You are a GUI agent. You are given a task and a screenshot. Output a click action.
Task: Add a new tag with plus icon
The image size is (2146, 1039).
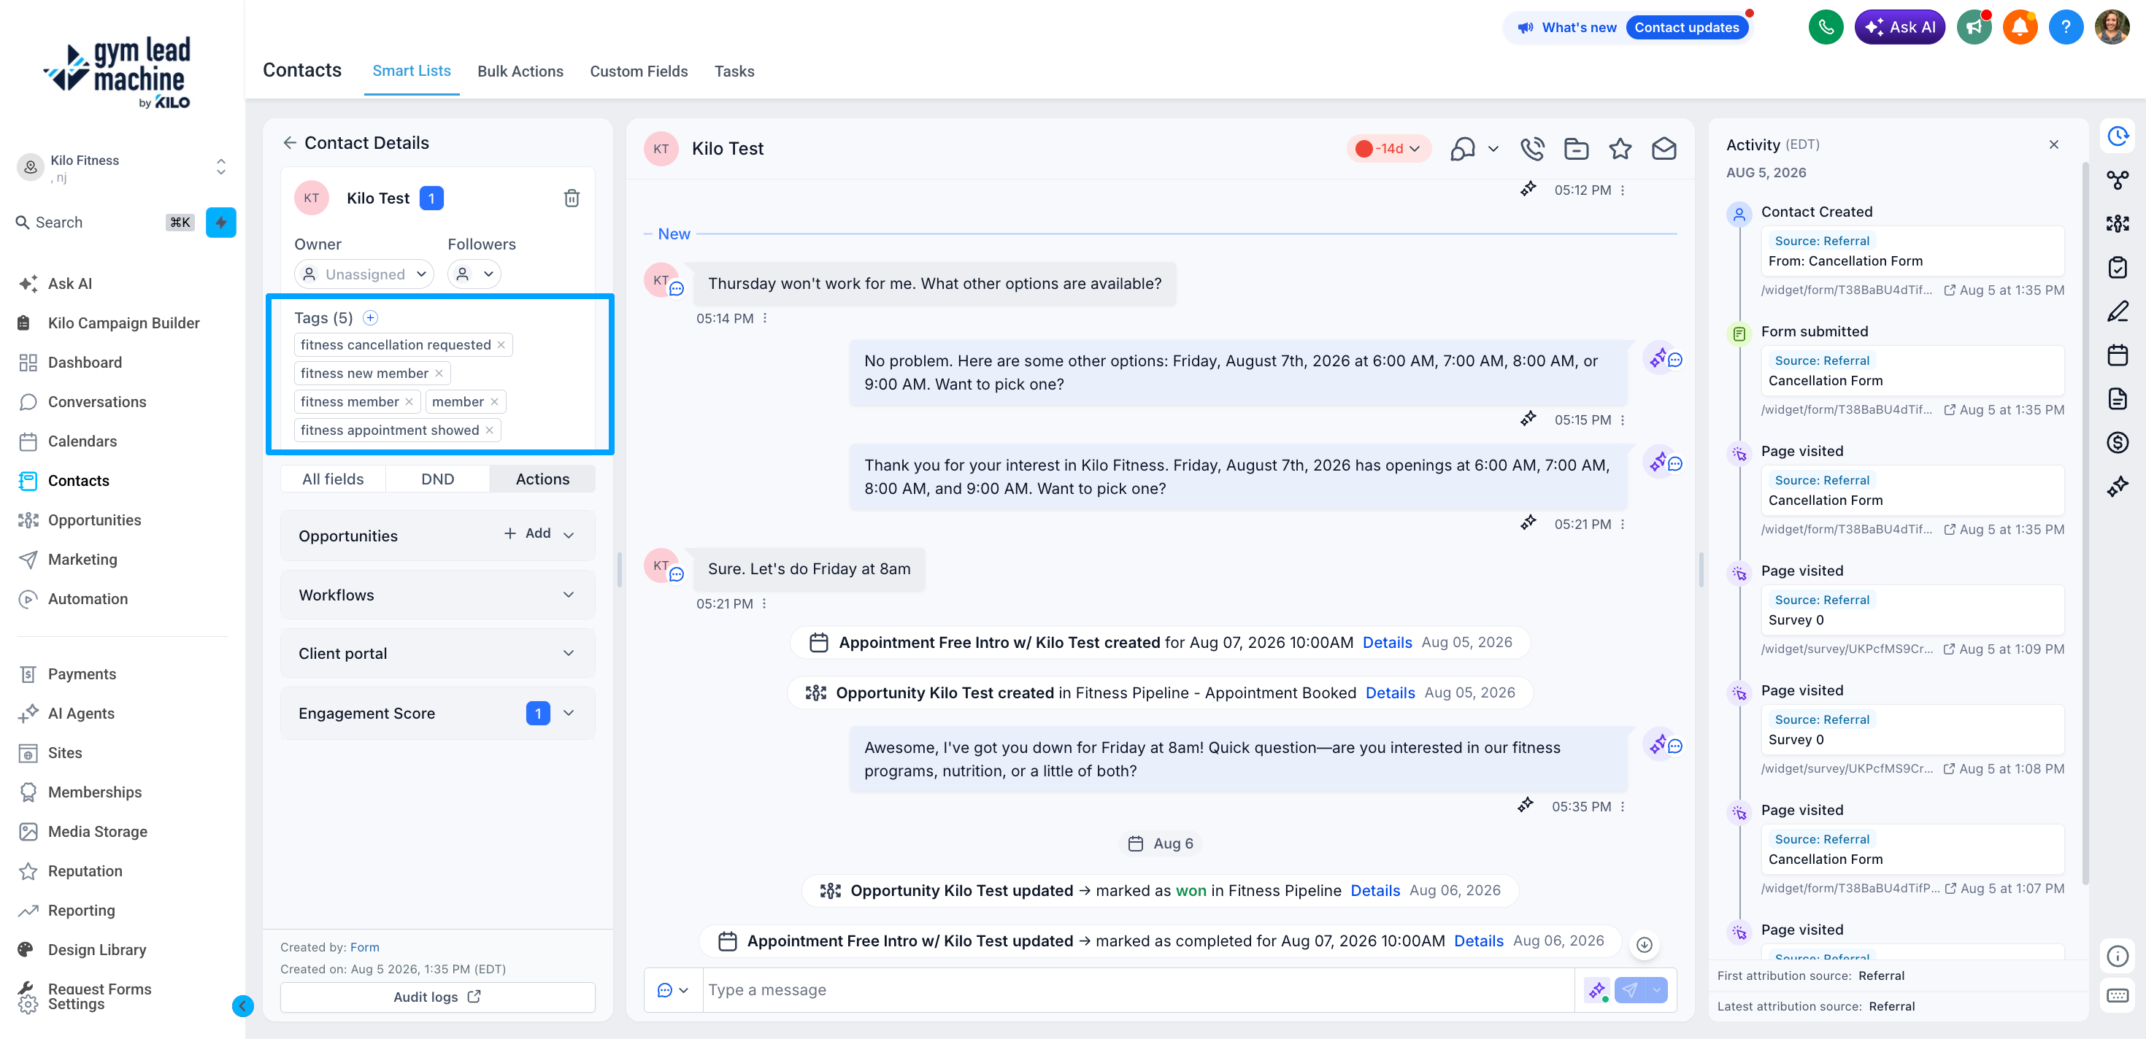coord(371,318)
